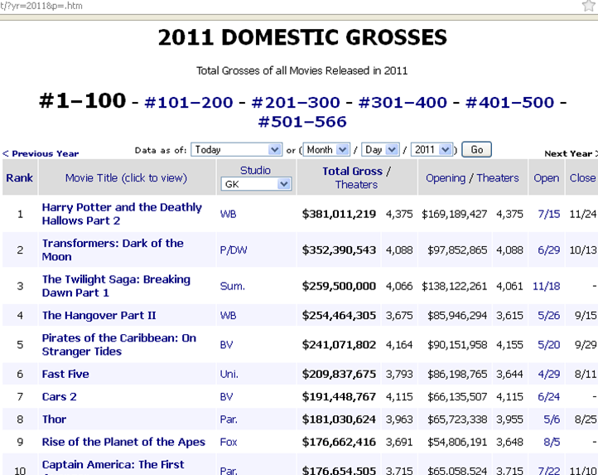The height and width of the screenshot is (475, 598).
Task: Click the Sum. studio link
Action: coord(232,286)
